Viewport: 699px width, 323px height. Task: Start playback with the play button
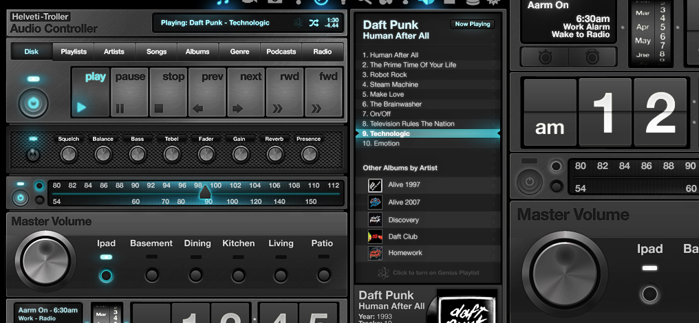pos(91,92)
